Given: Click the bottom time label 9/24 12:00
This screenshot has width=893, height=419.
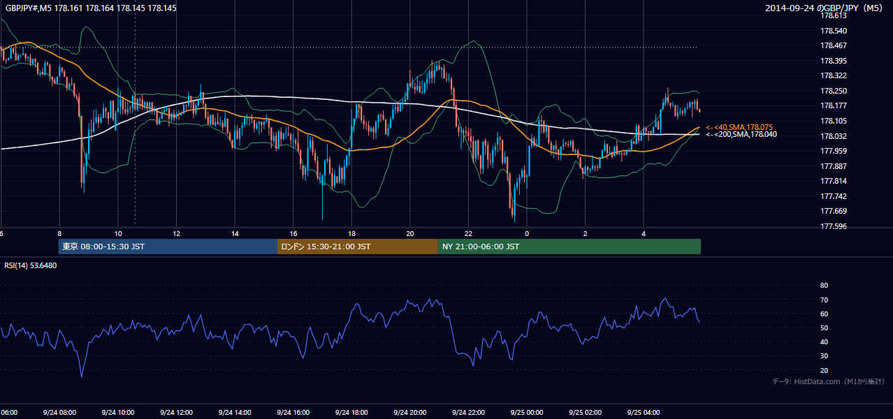Looking at the screenshot, I should (x=177, y=413).
